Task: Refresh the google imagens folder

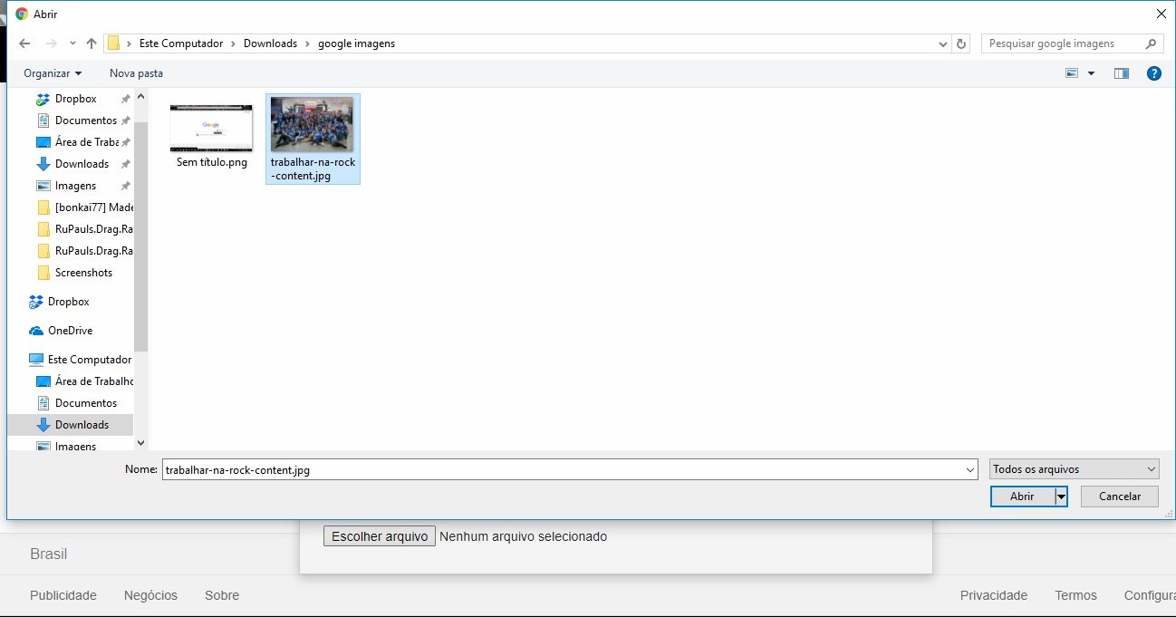Action: pyautogui.click(x=961, y=43)
